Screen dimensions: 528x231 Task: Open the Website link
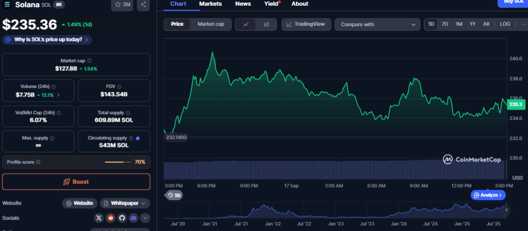coord(80,204)
